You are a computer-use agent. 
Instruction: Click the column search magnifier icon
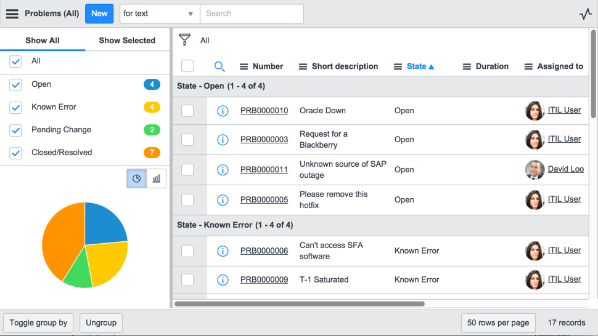(x=219, y=66)
